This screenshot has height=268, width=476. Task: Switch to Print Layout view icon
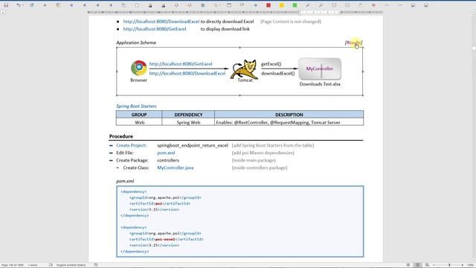pos(417,265)
